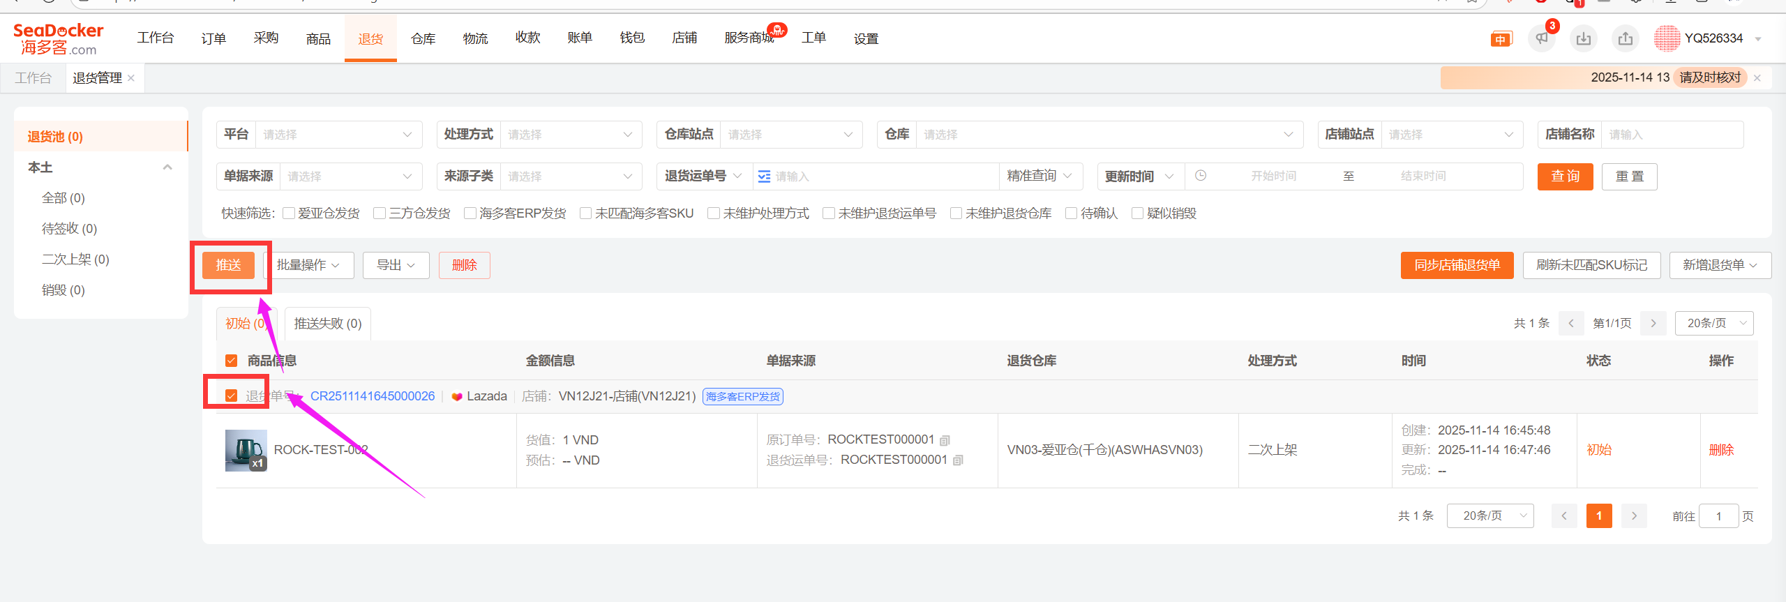Click the 同步店铺退货单 button
The width and height of the screenshot is (1786, 602).
(1457, 265)
